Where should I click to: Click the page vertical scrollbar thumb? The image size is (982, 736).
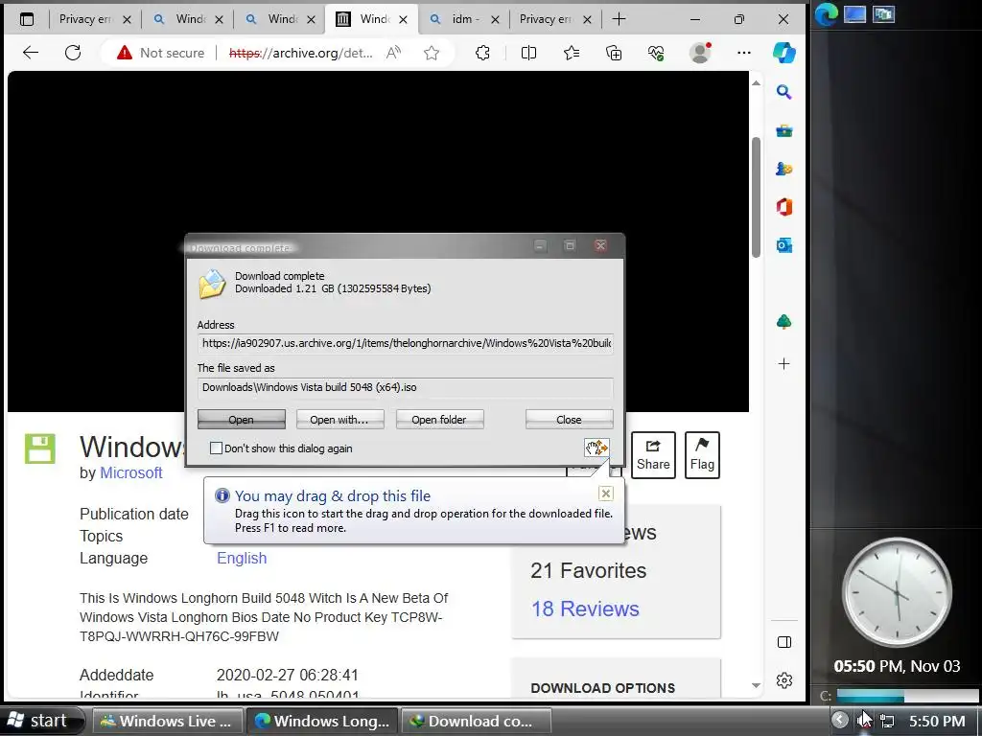click(756, 197)
